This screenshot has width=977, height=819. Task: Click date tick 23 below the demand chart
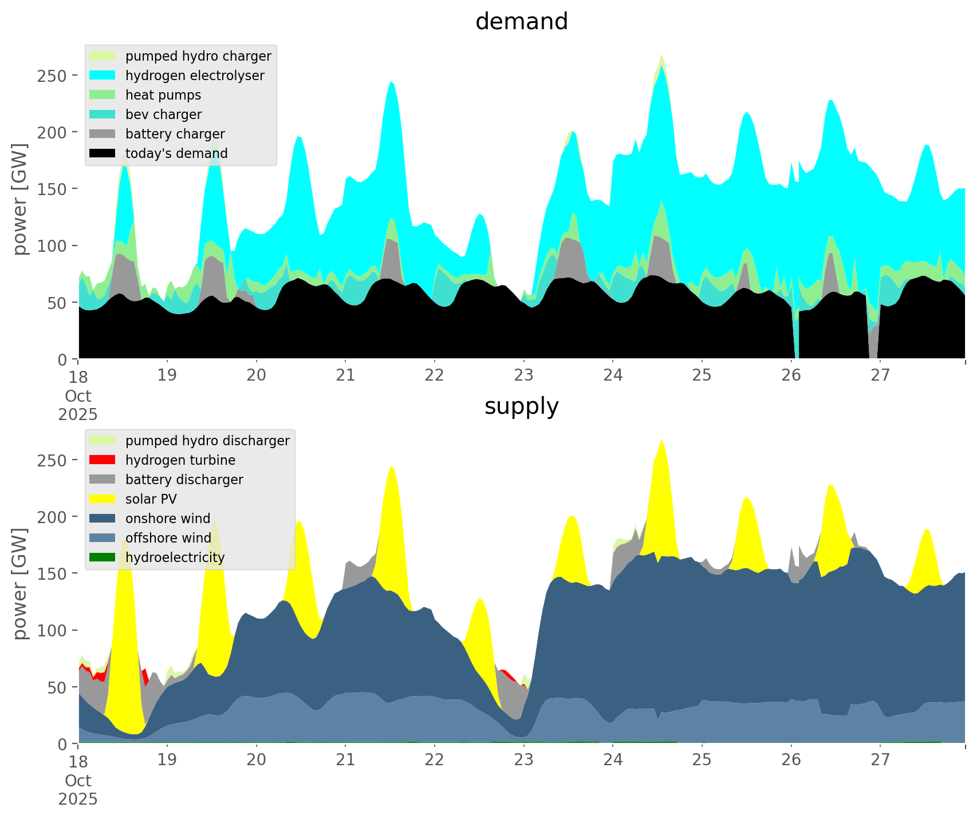click(523, 376)
